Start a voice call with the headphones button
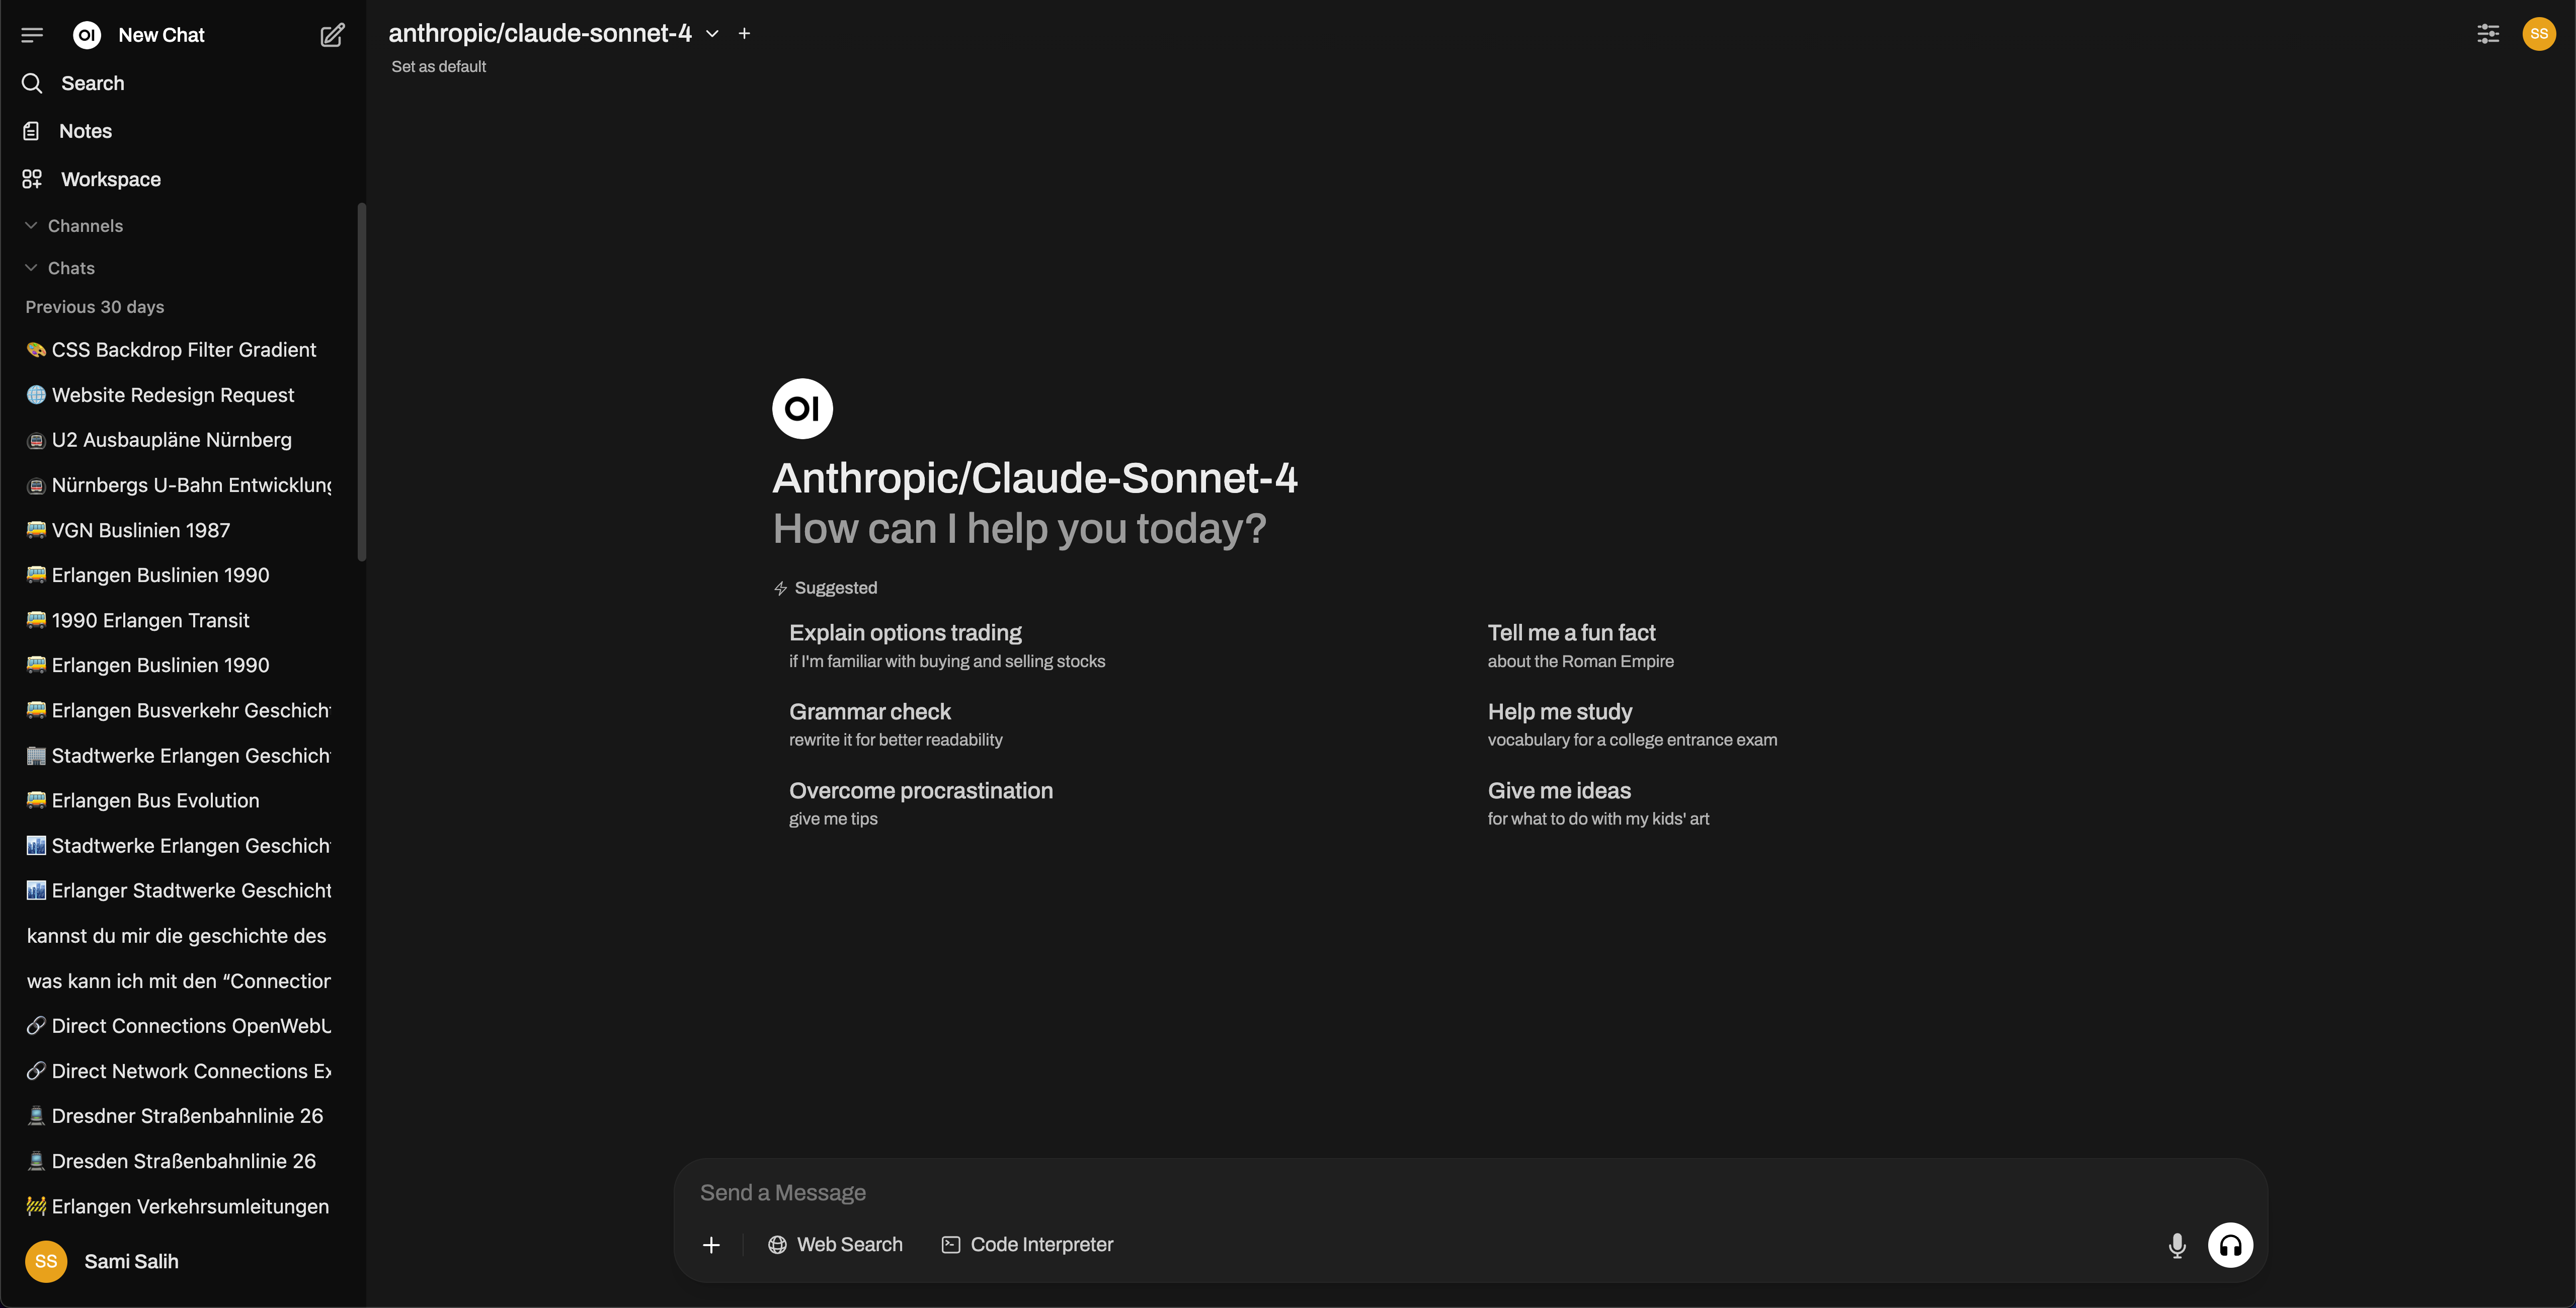 click(2230, 1245)
